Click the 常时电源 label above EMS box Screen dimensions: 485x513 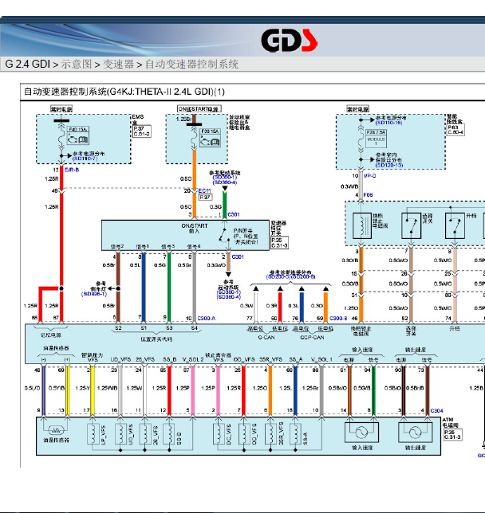click(61, 109)
